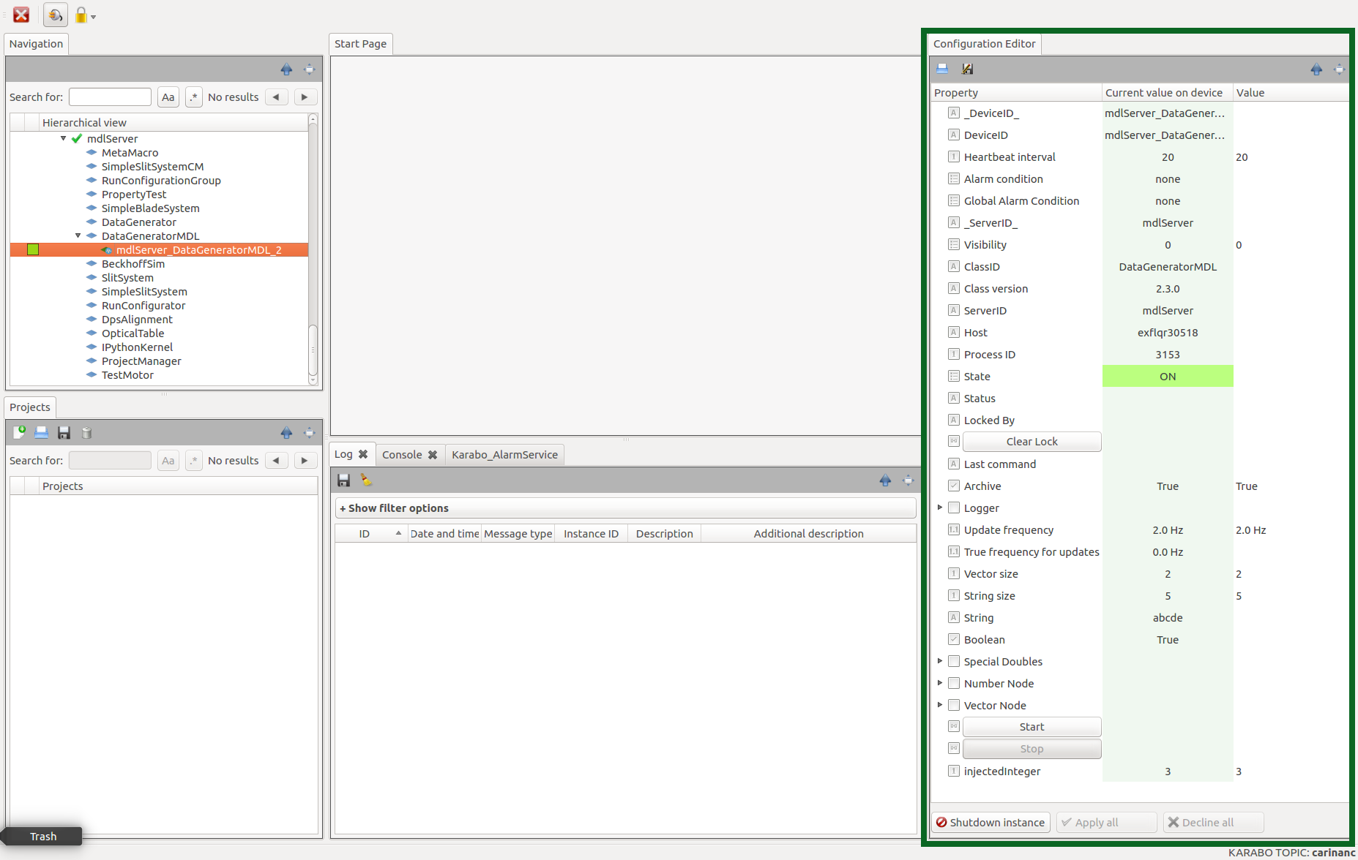Save configuration to file icon in Configuration Editor
The height and width of the screenshot is (860, 1358).
[967, 69]
